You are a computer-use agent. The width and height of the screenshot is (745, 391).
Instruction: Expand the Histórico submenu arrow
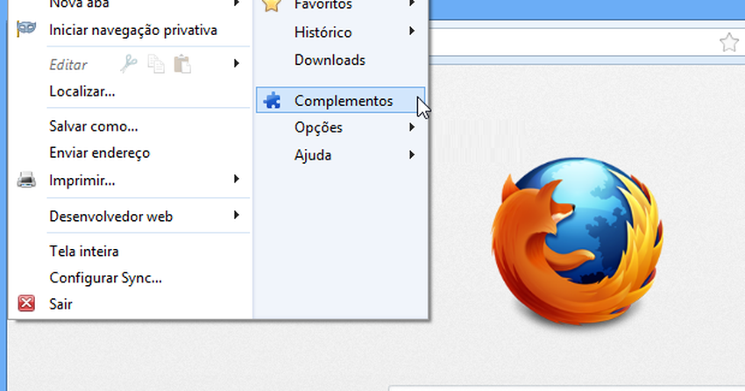coord(411,32)
